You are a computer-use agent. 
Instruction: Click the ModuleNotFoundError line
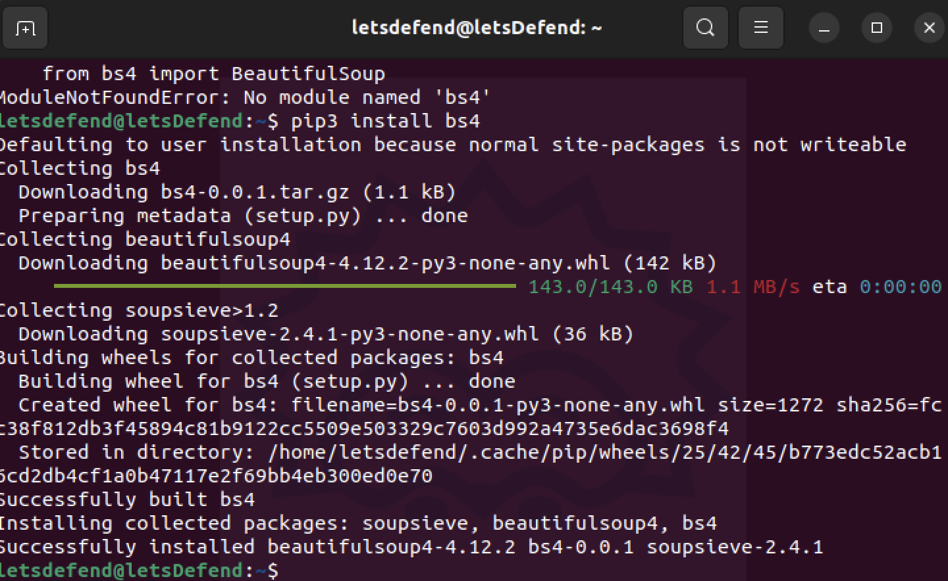(245, 97)
